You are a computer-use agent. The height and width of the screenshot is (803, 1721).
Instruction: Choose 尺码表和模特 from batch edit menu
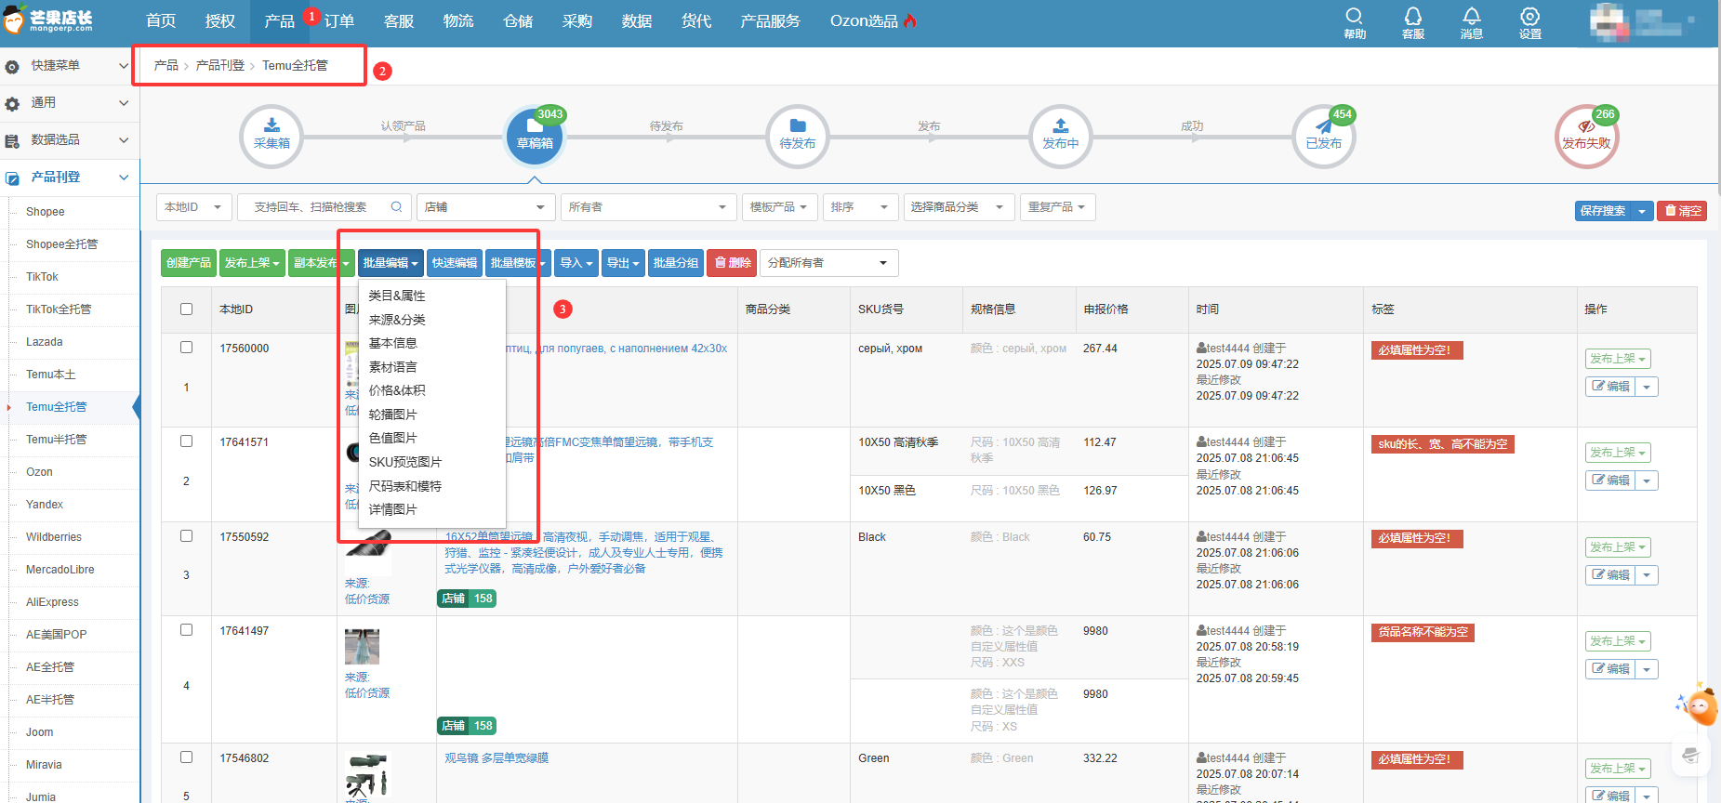(x=405, y=486)
